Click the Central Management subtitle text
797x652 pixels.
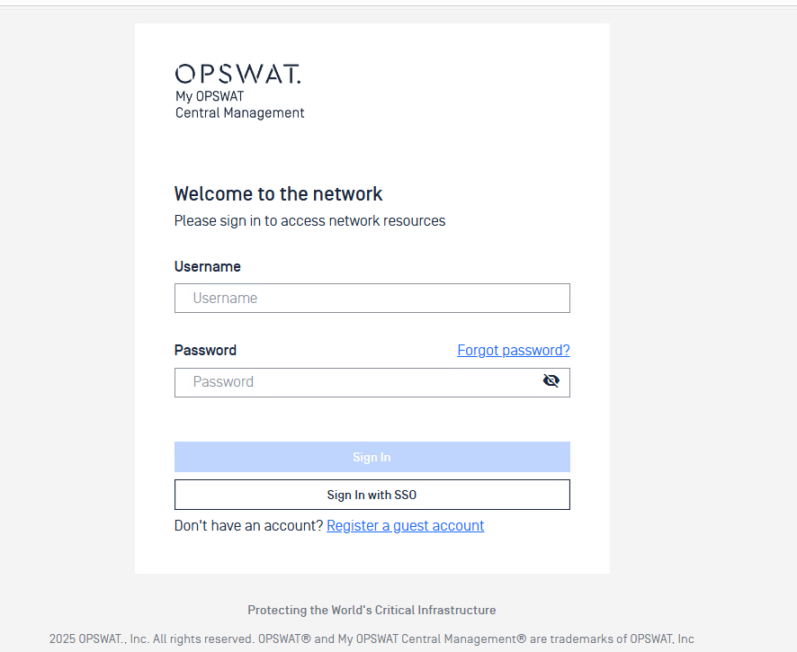coord(239,113)
